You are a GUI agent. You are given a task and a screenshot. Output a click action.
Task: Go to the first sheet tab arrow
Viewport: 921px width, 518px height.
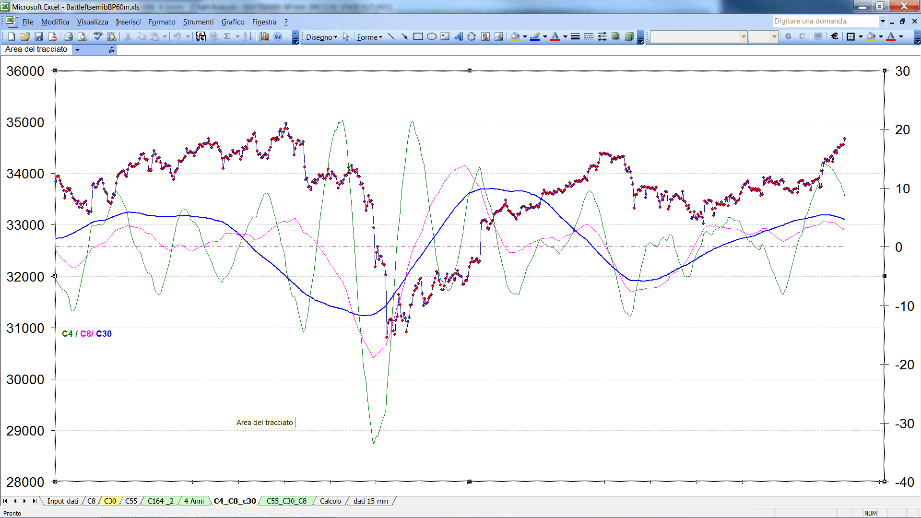coord(5,501)
